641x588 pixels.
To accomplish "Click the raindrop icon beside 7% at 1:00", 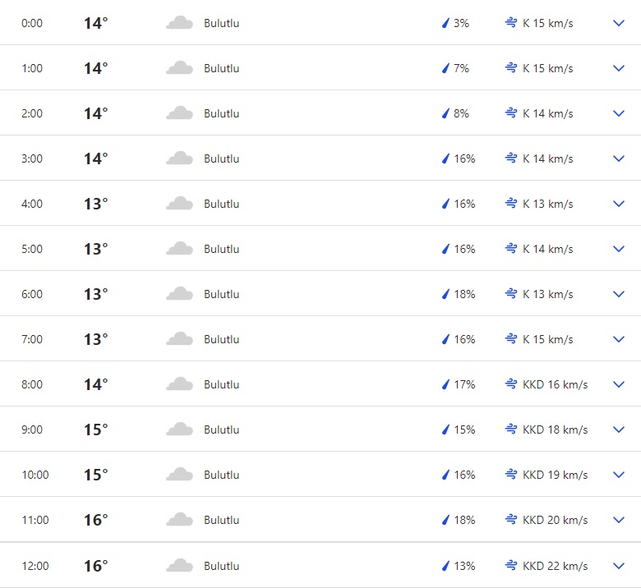I will coord(446,68).
